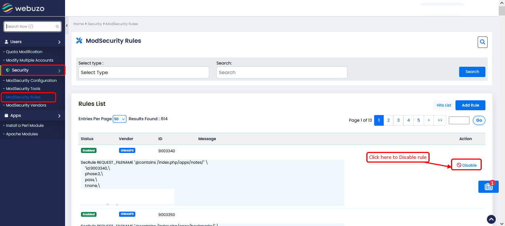Expand the Users menu section
This screenshot has width=505, height=226.
pyautogui.click(x=33, y=42)
